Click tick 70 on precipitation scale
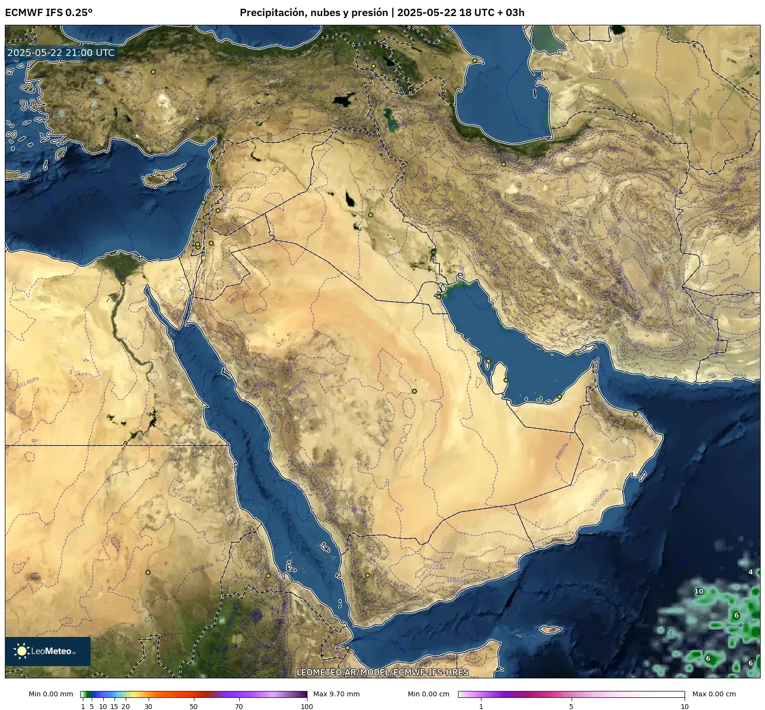The image size is (765, 710). pos(239,707)
